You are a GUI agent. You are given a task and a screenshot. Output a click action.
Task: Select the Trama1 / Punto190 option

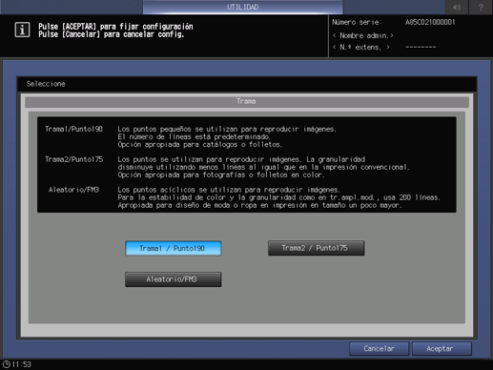(174, 248)
